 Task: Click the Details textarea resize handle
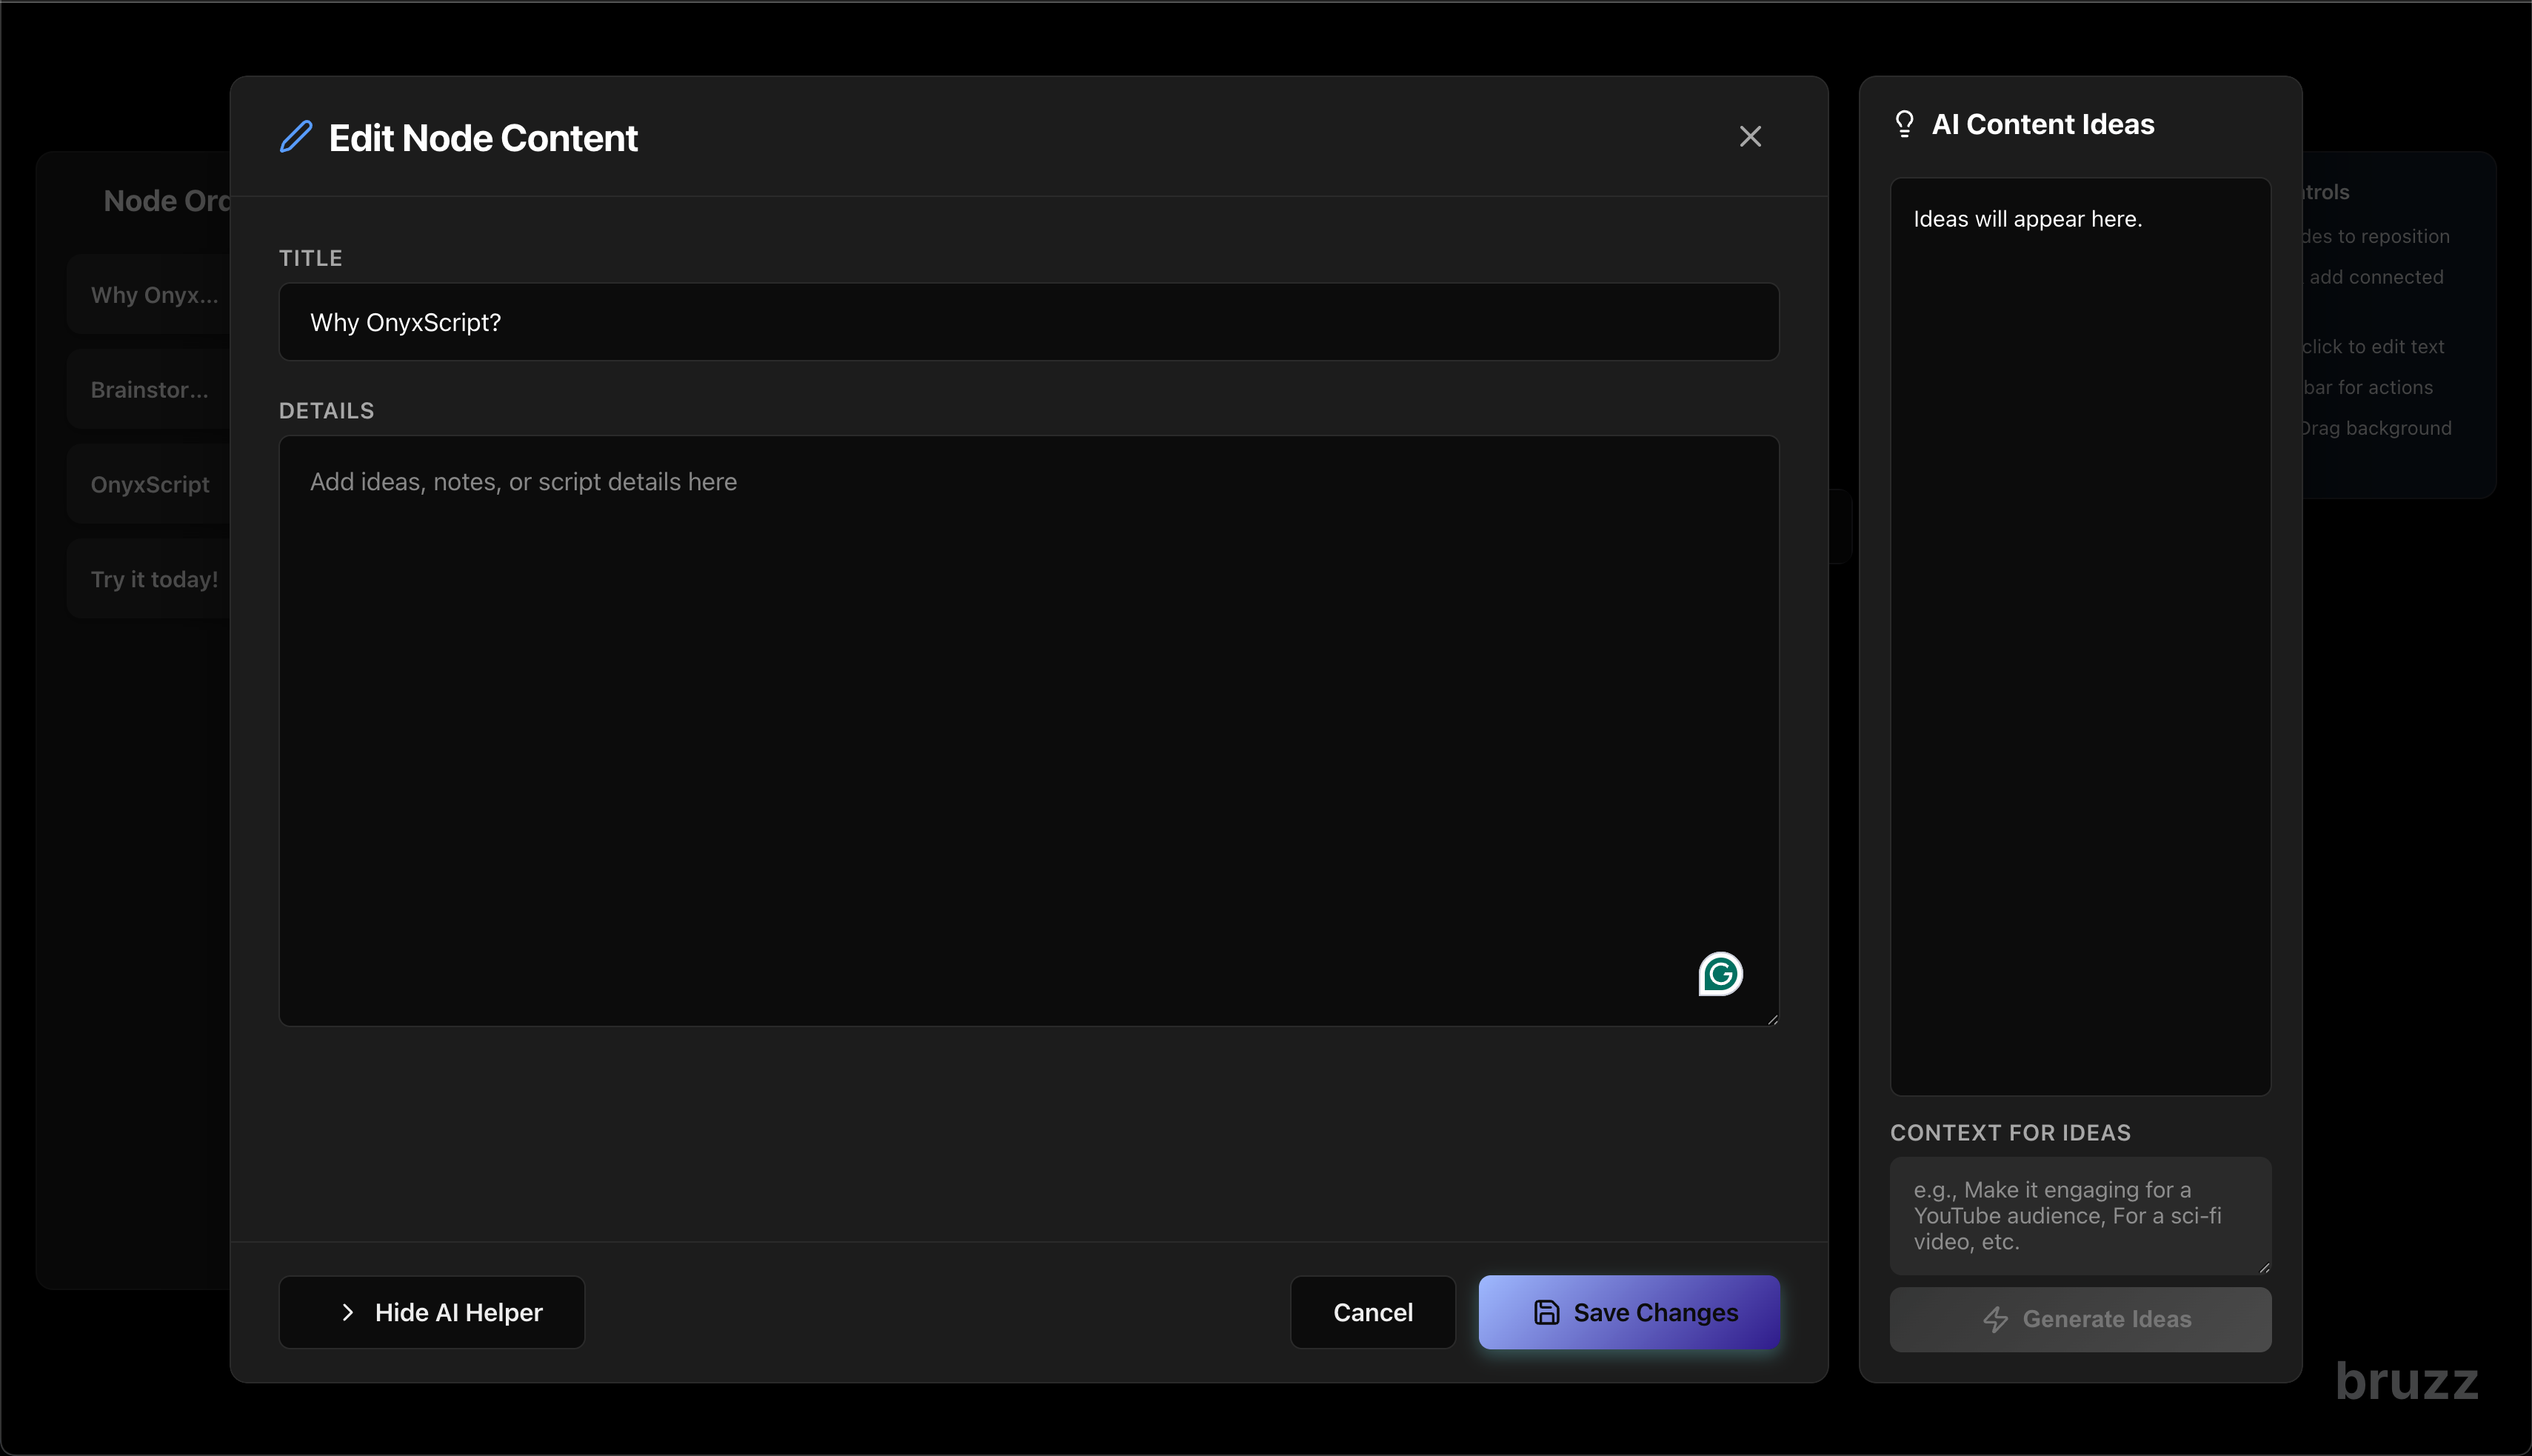[x=1772, y=1019]
